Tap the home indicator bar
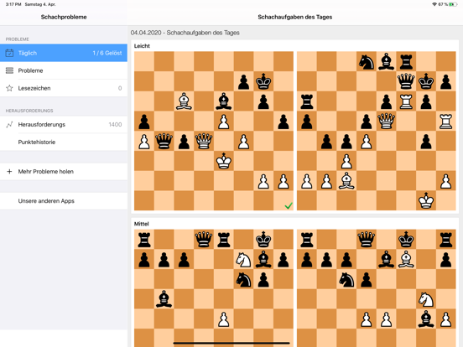Viewport: 463px width, 347px height. coord(231,343)
